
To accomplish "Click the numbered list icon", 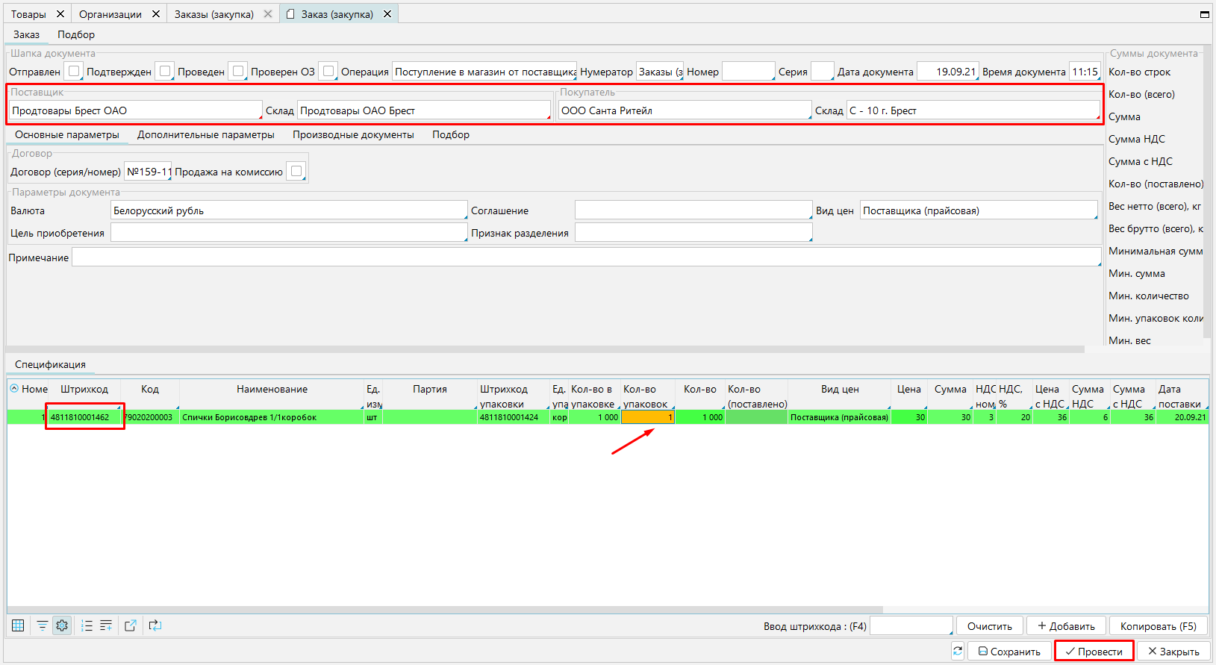I will (x=87, y=625).
